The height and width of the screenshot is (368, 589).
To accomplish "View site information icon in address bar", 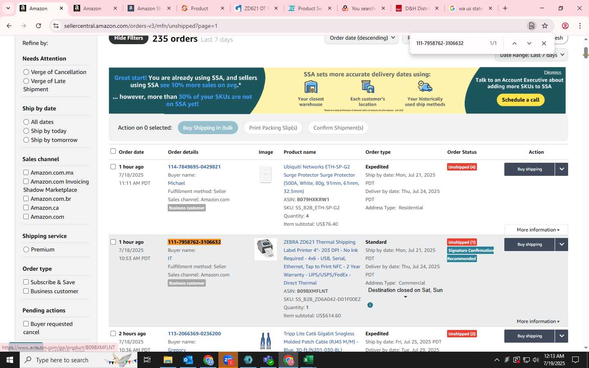I will (56, 26).
